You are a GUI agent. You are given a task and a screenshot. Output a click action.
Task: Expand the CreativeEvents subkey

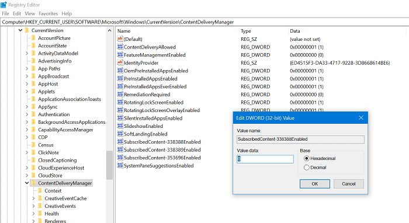pos(33,206)
